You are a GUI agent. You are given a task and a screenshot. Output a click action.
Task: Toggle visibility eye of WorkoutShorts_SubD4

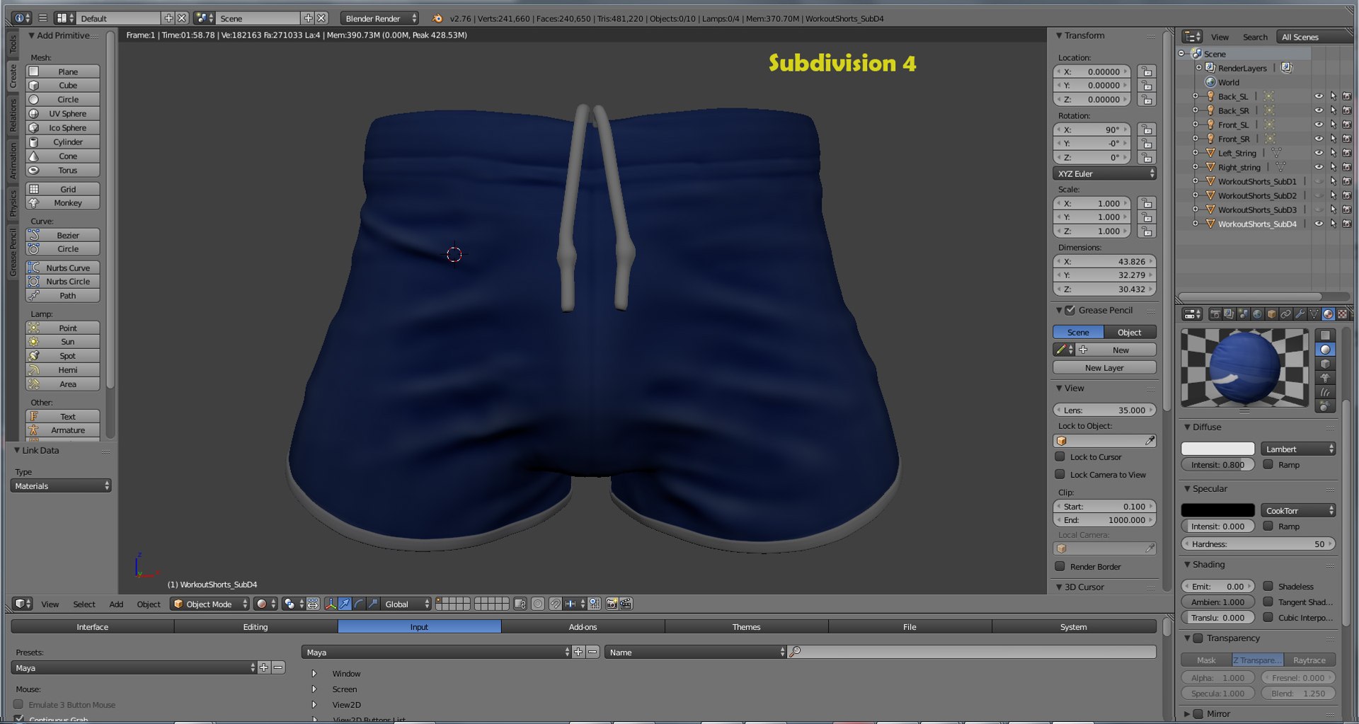pyautogui.click(x=1319, y=224)
